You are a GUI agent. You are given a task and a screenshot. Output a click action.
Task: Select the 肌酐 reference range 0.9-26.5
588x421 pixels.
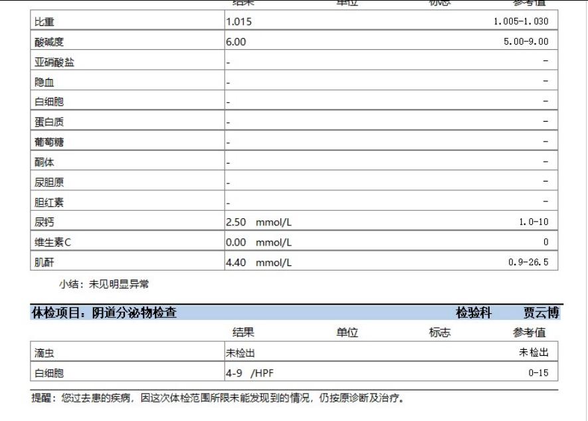pos(528,263)
